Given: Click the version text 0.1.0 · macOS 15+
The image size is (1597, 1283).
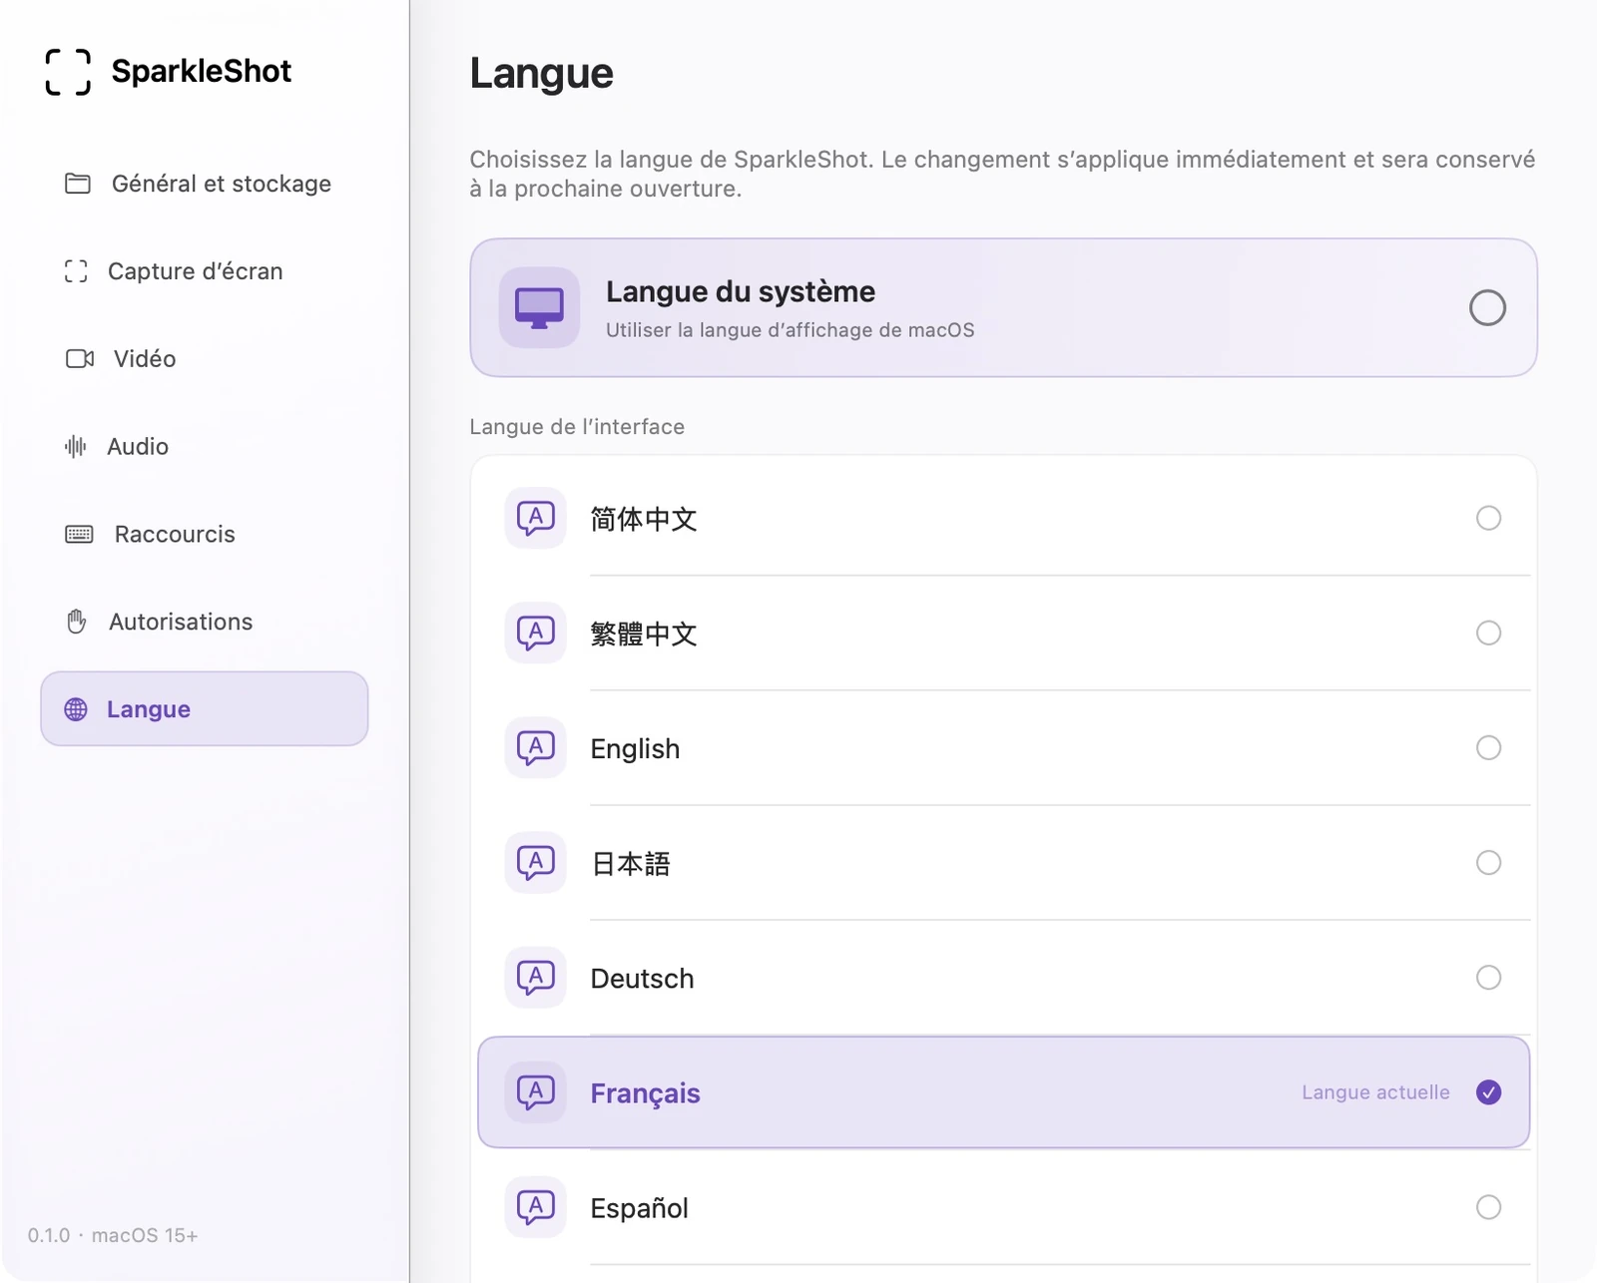Looking at the screenshot, I should (113, 1235).
